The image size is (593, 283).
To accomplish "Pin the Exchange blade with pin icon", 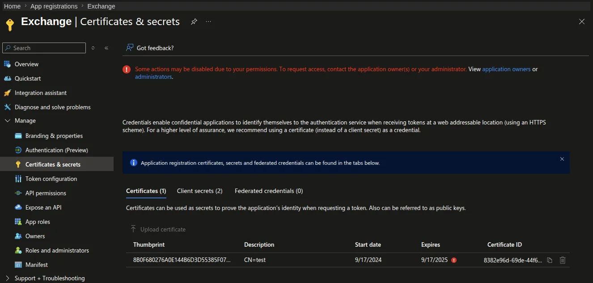I will point(194,21).
